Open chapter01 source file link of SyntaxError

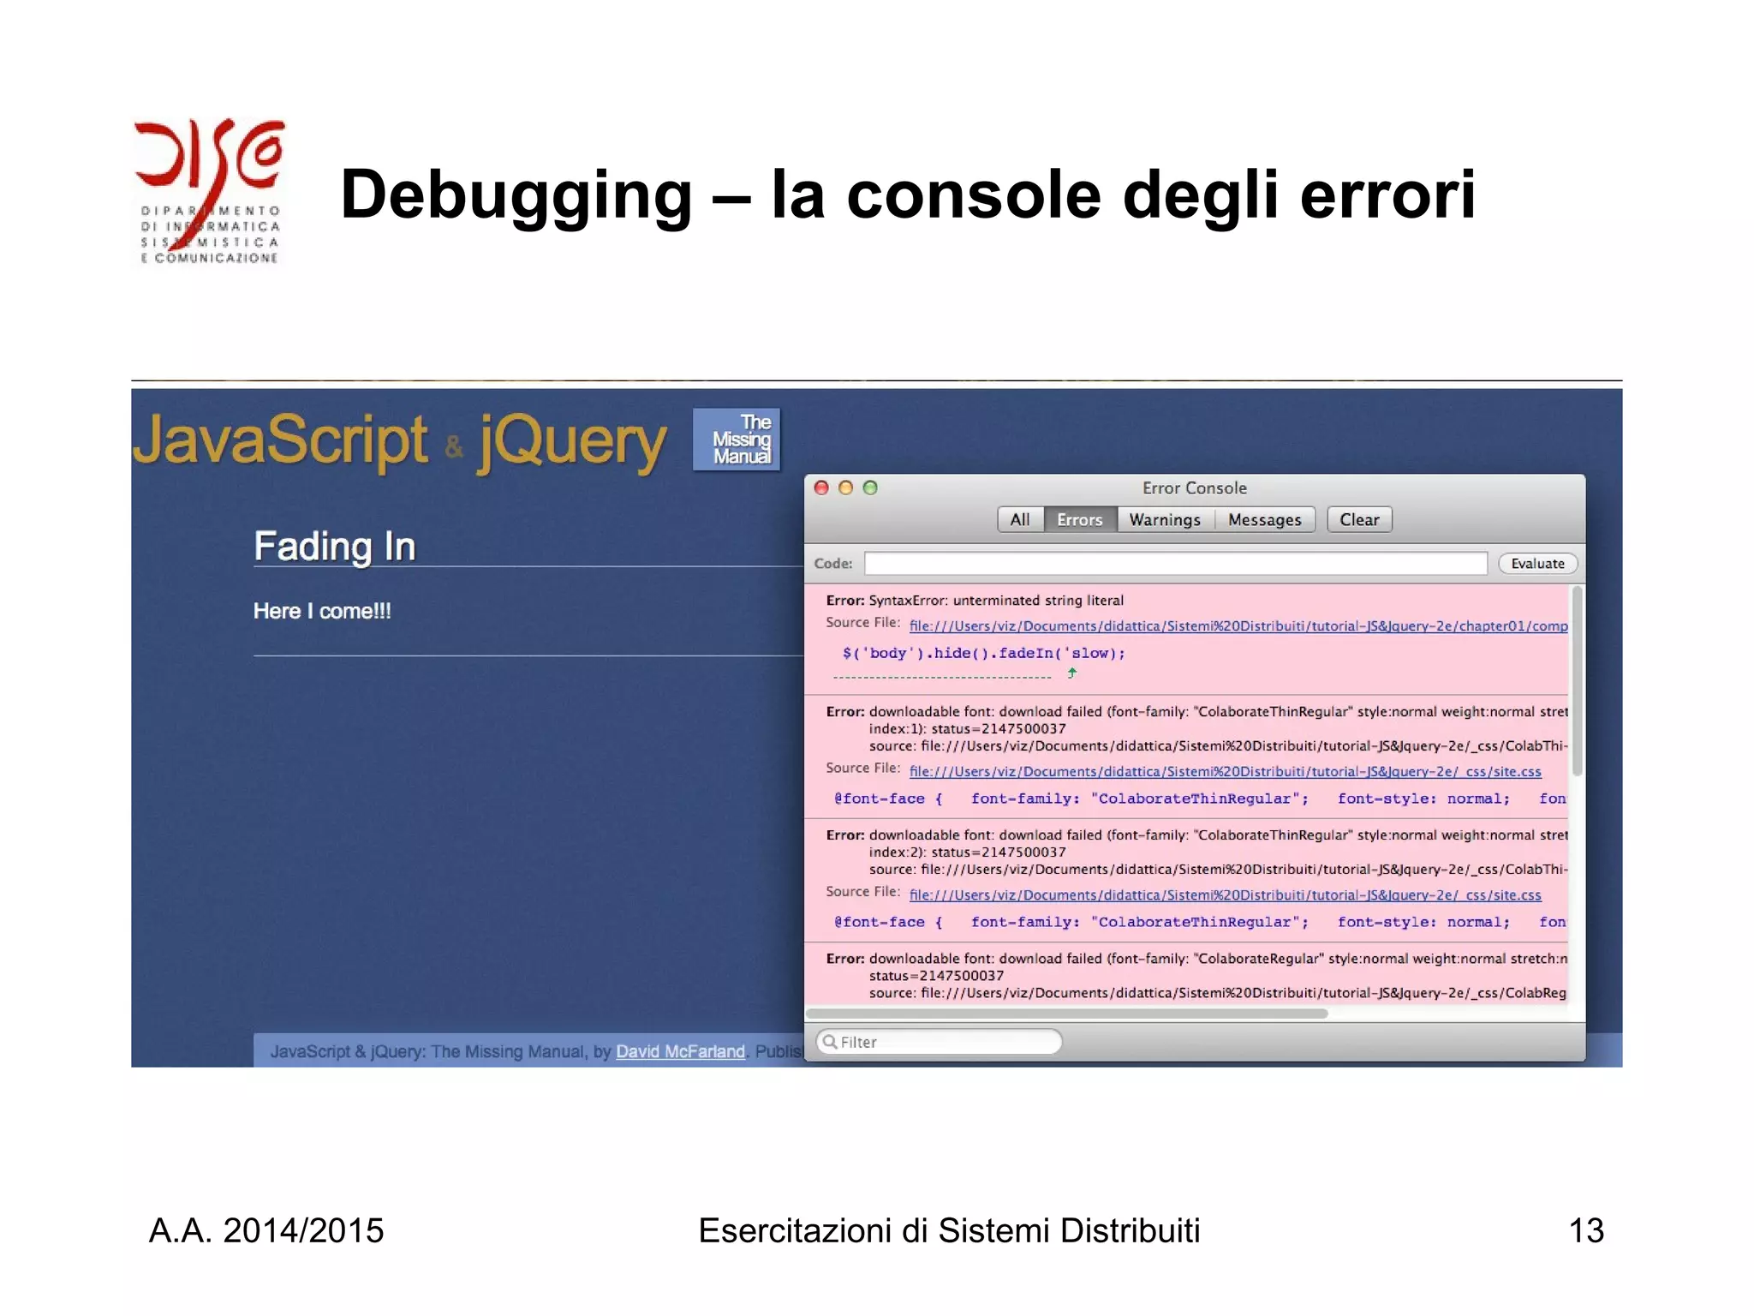tap(1238, 626)
